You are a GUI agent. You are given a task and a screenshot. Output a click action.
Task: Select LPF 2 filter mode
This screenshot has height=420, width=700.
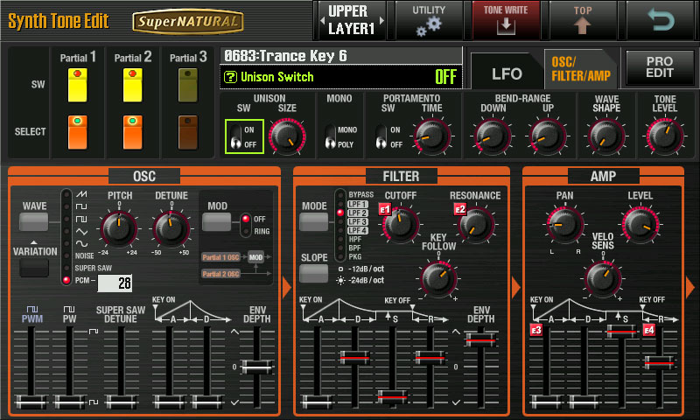(358, 213)
